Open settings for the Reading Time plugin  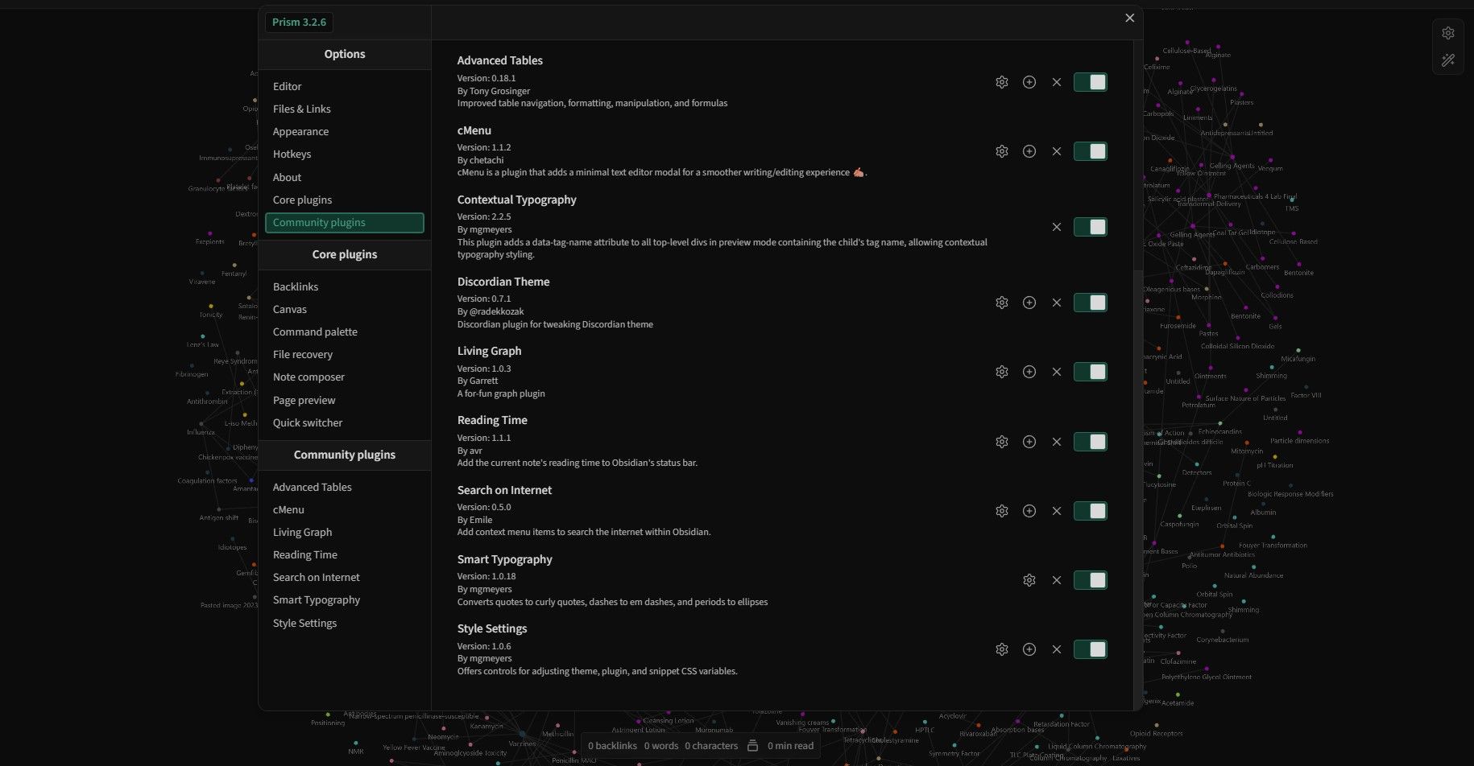1001,441
